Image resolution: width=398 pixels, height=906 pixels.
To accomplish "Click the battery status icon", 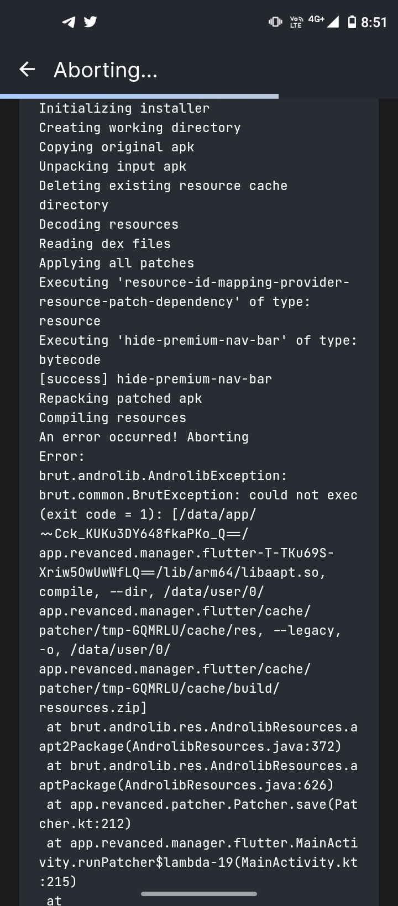I will [353, 22].
